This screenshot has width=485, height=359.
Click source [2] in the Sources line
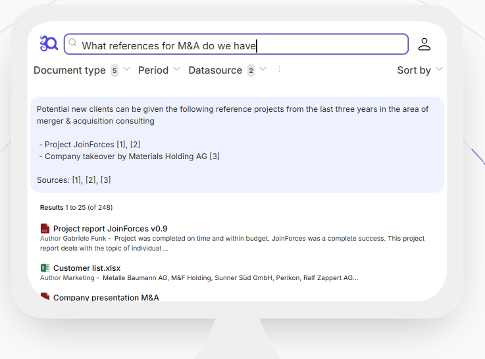tap(91, 179)
